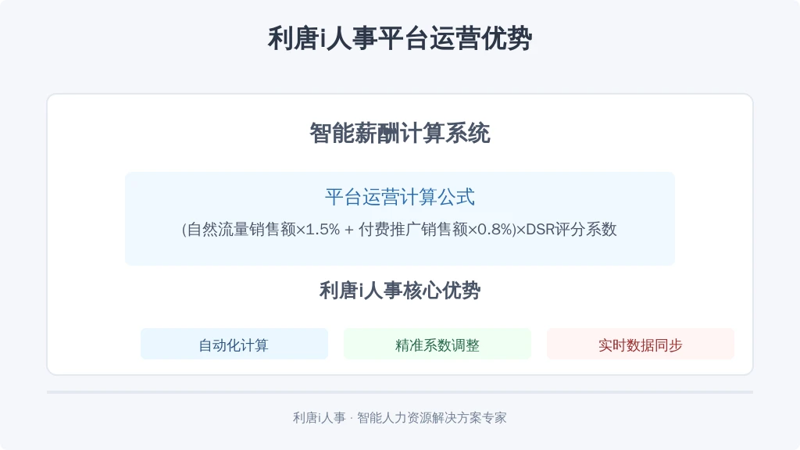Click the opening parenthesis of the formula
Screen dimensions: 800x450
click(x=184, y=230)
